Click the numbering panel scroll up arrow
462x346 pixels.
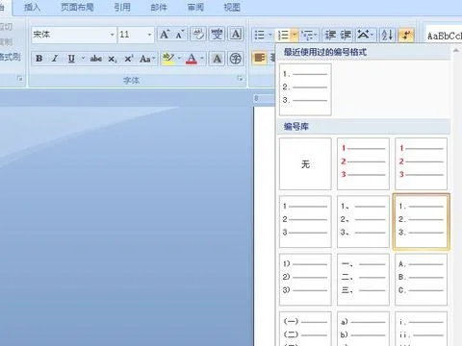point(455,50)
